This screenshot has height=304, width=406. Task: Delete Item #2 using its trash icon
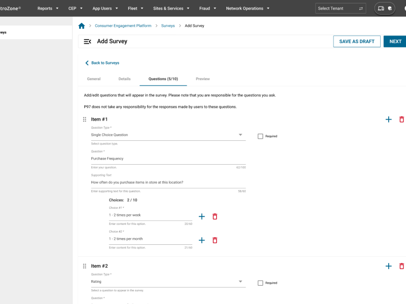(401, 265)
